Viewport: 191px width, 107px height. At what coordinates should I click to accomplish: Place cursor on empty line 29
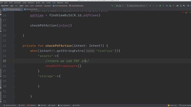pyautogui.click(x=102, y=81)
